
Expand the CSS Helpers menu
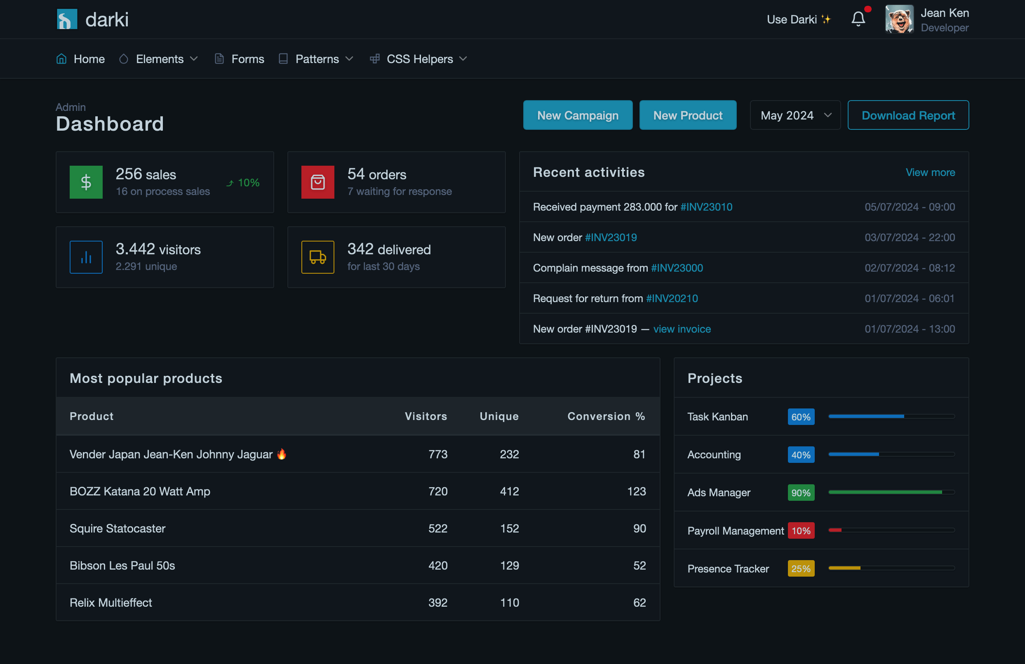417,59
